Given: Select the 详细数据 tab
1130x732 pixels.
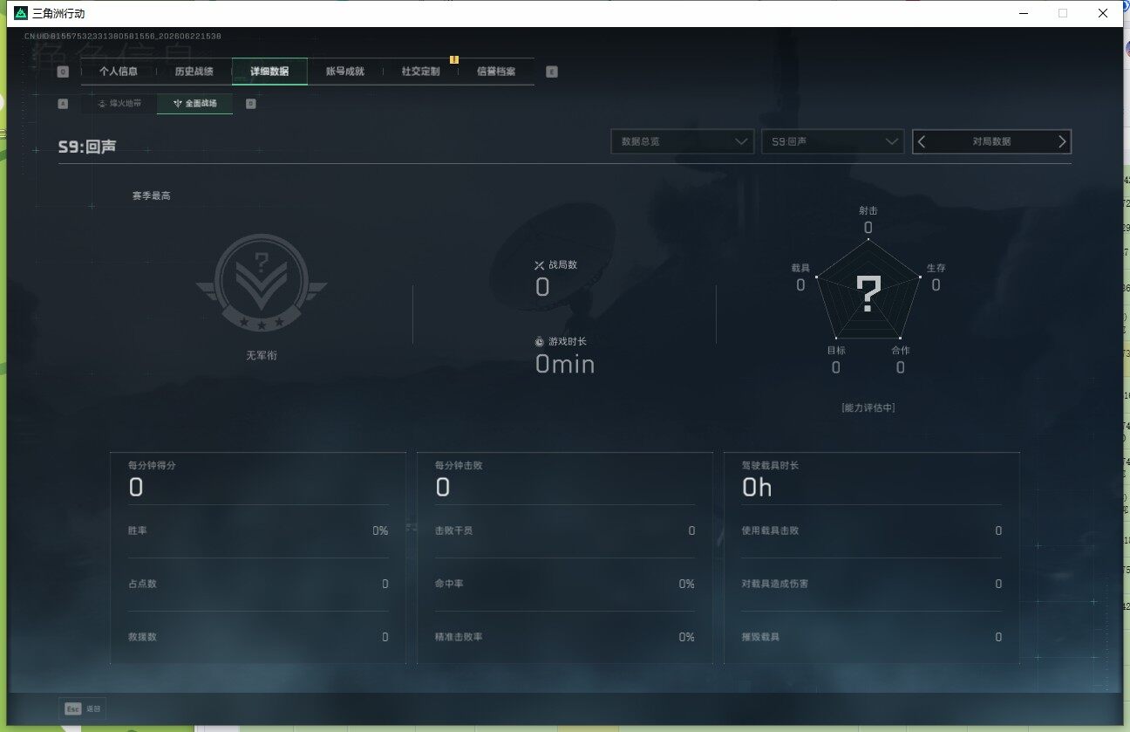Looking at the screenshot, I should 269,72.
